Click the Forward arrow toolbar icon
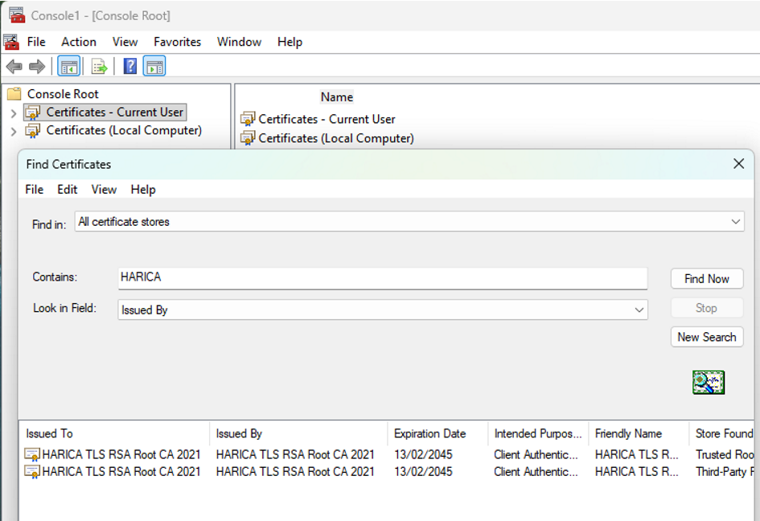 coord(37,66)
